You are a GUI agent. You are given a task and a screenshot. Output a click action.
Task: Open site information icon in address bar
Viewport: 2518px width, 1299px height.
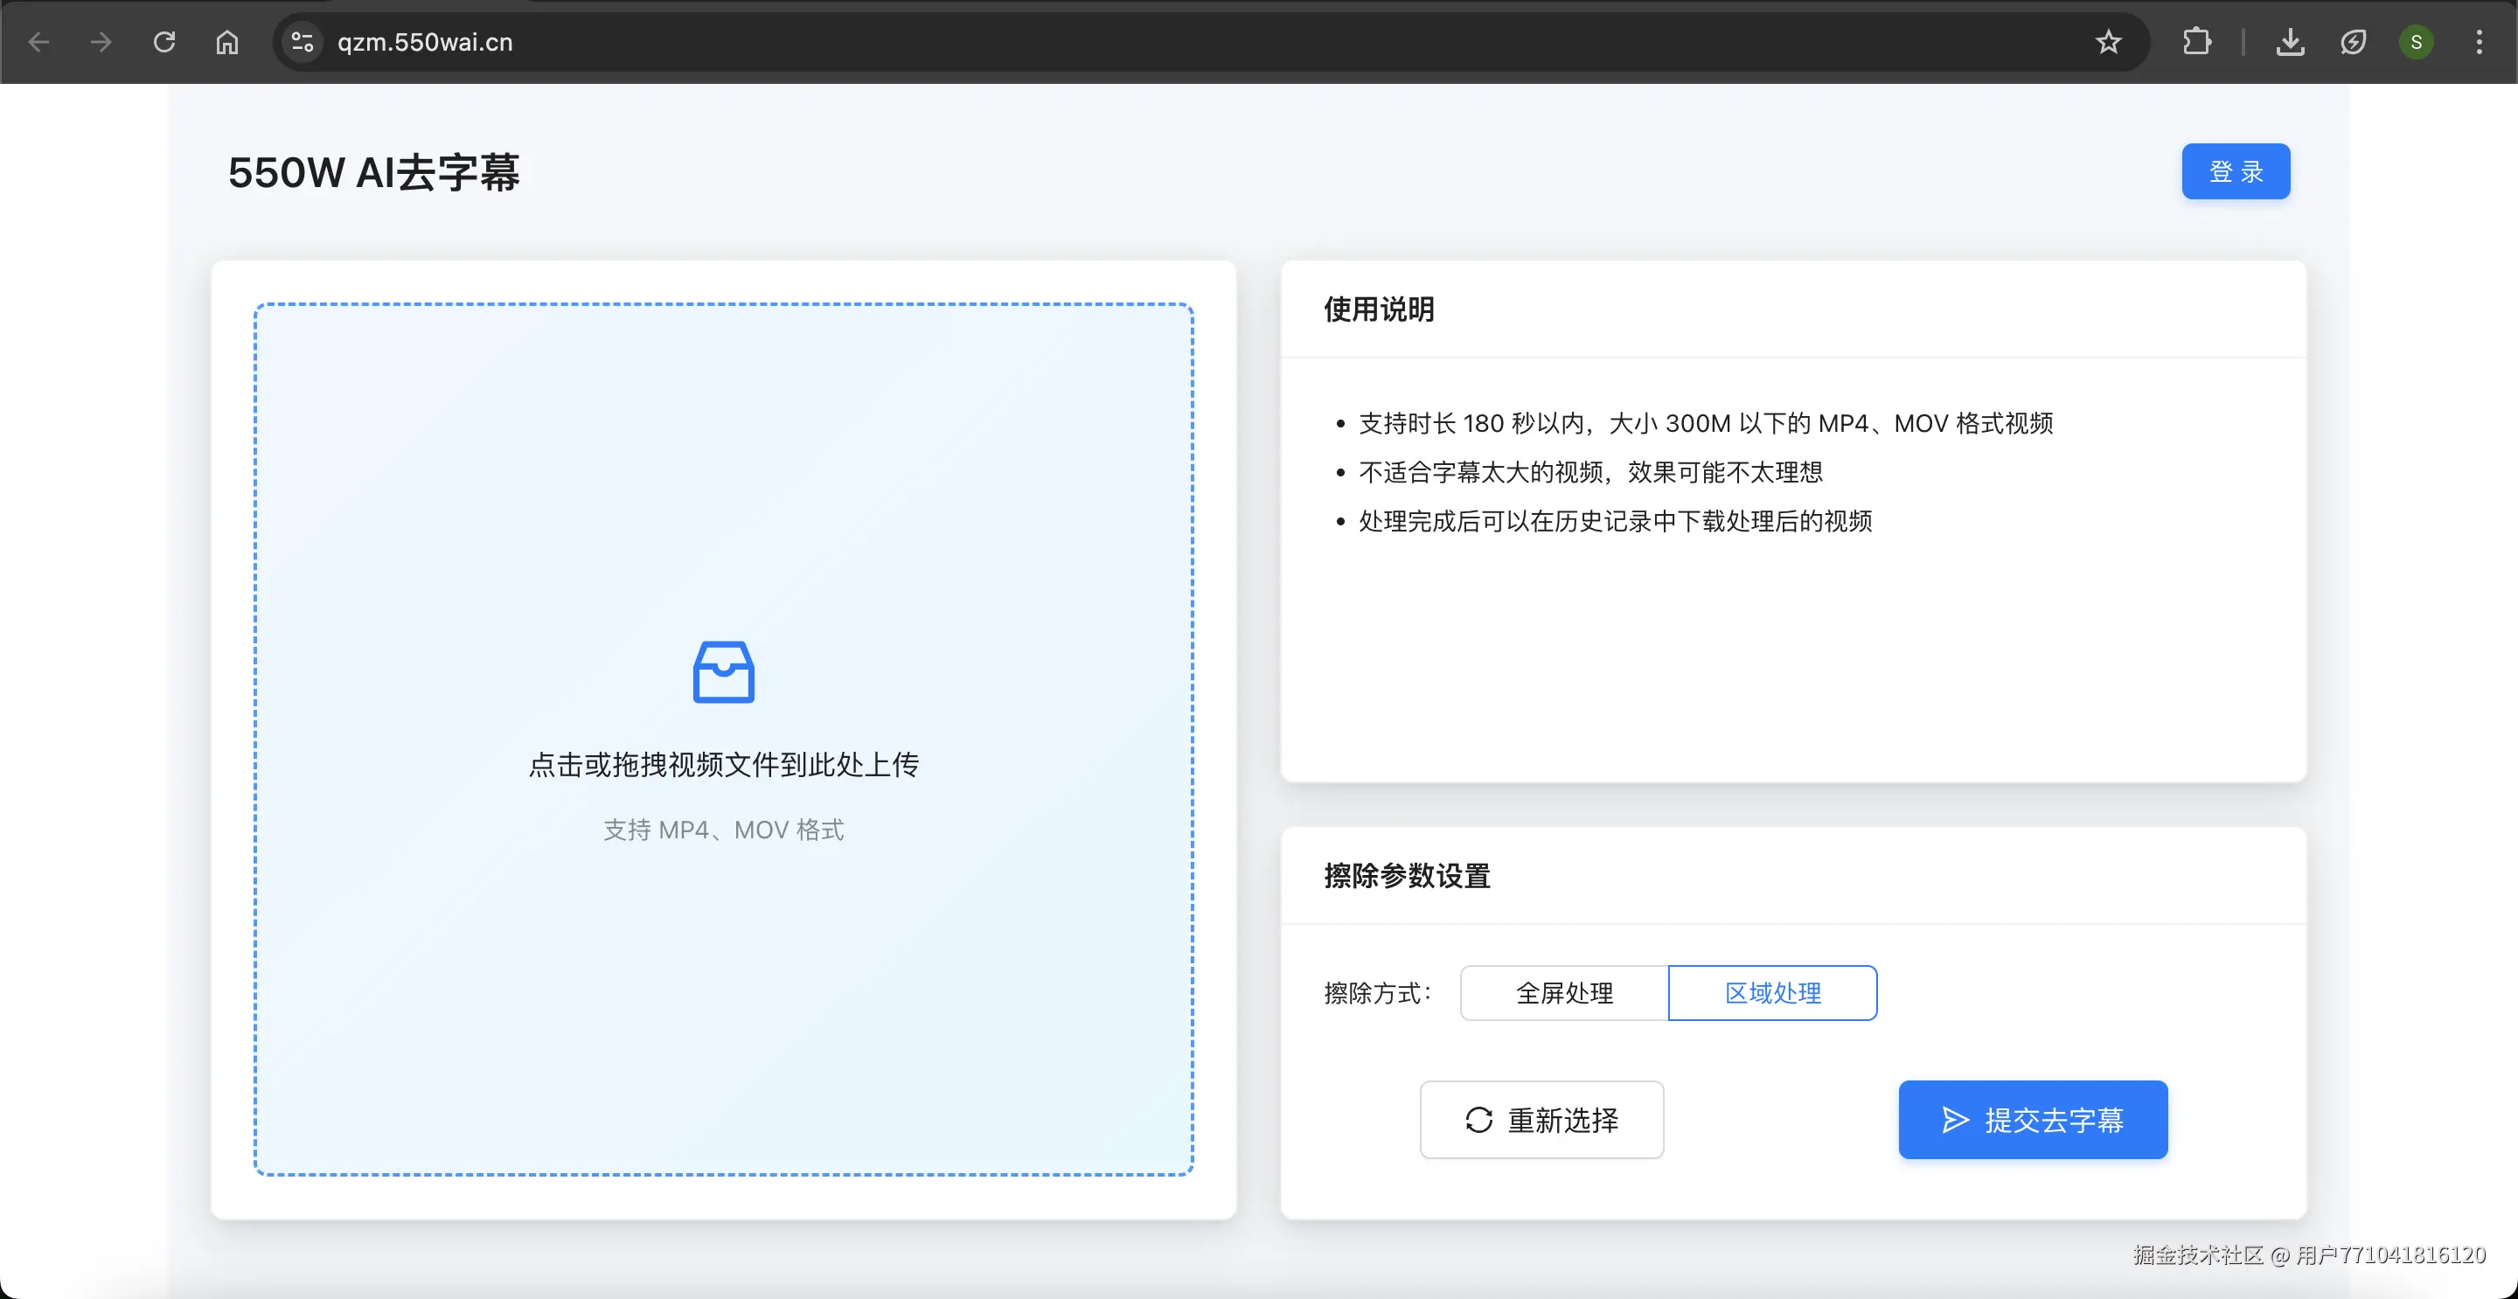(302, 42)
